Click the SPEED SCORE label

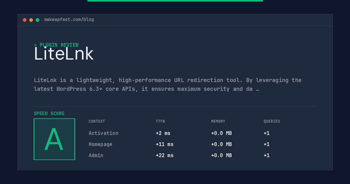pos(49,114)
